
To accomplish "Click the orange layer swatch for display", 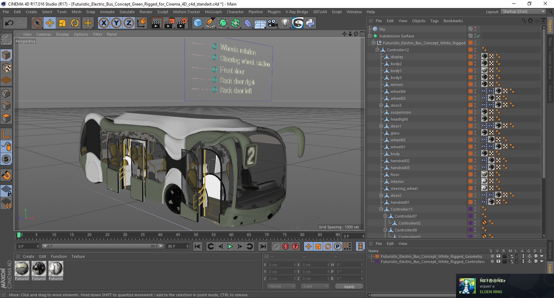I will pyautogui.click(x=471, y=57).
